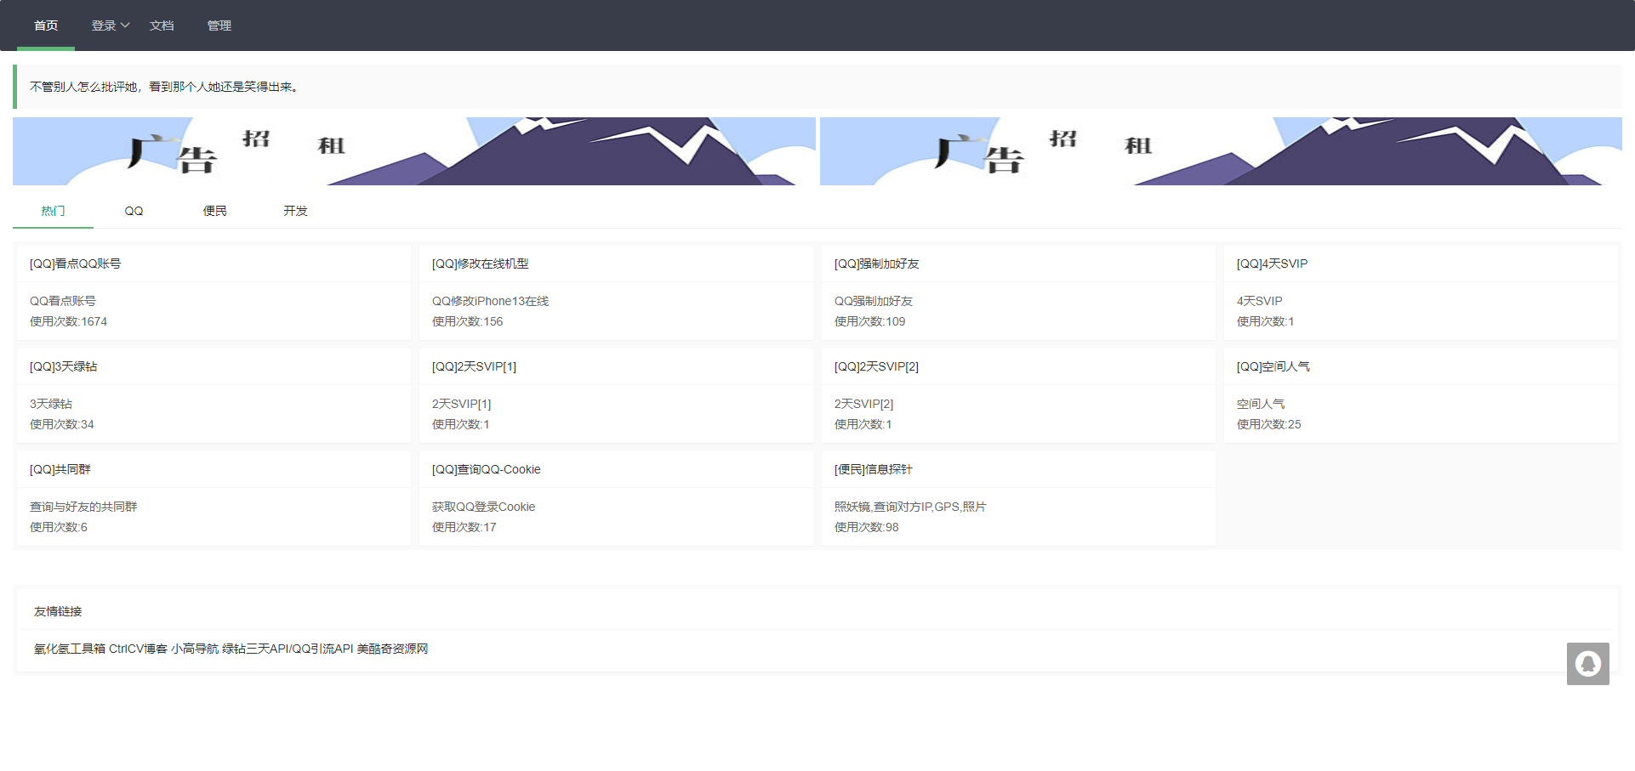
Task: Open the [QQ]3天绿钻 tool card
Action: [x=211, y=394]
